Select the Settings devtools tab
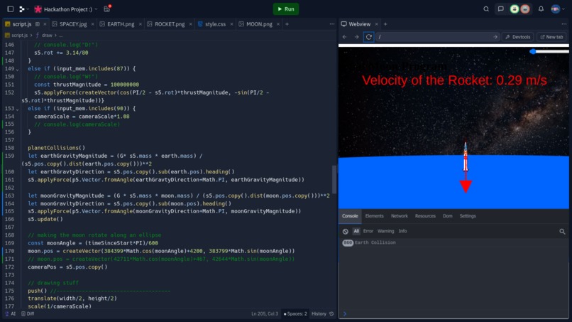Viewport: 572px width, 322px height. pos(467,216)
